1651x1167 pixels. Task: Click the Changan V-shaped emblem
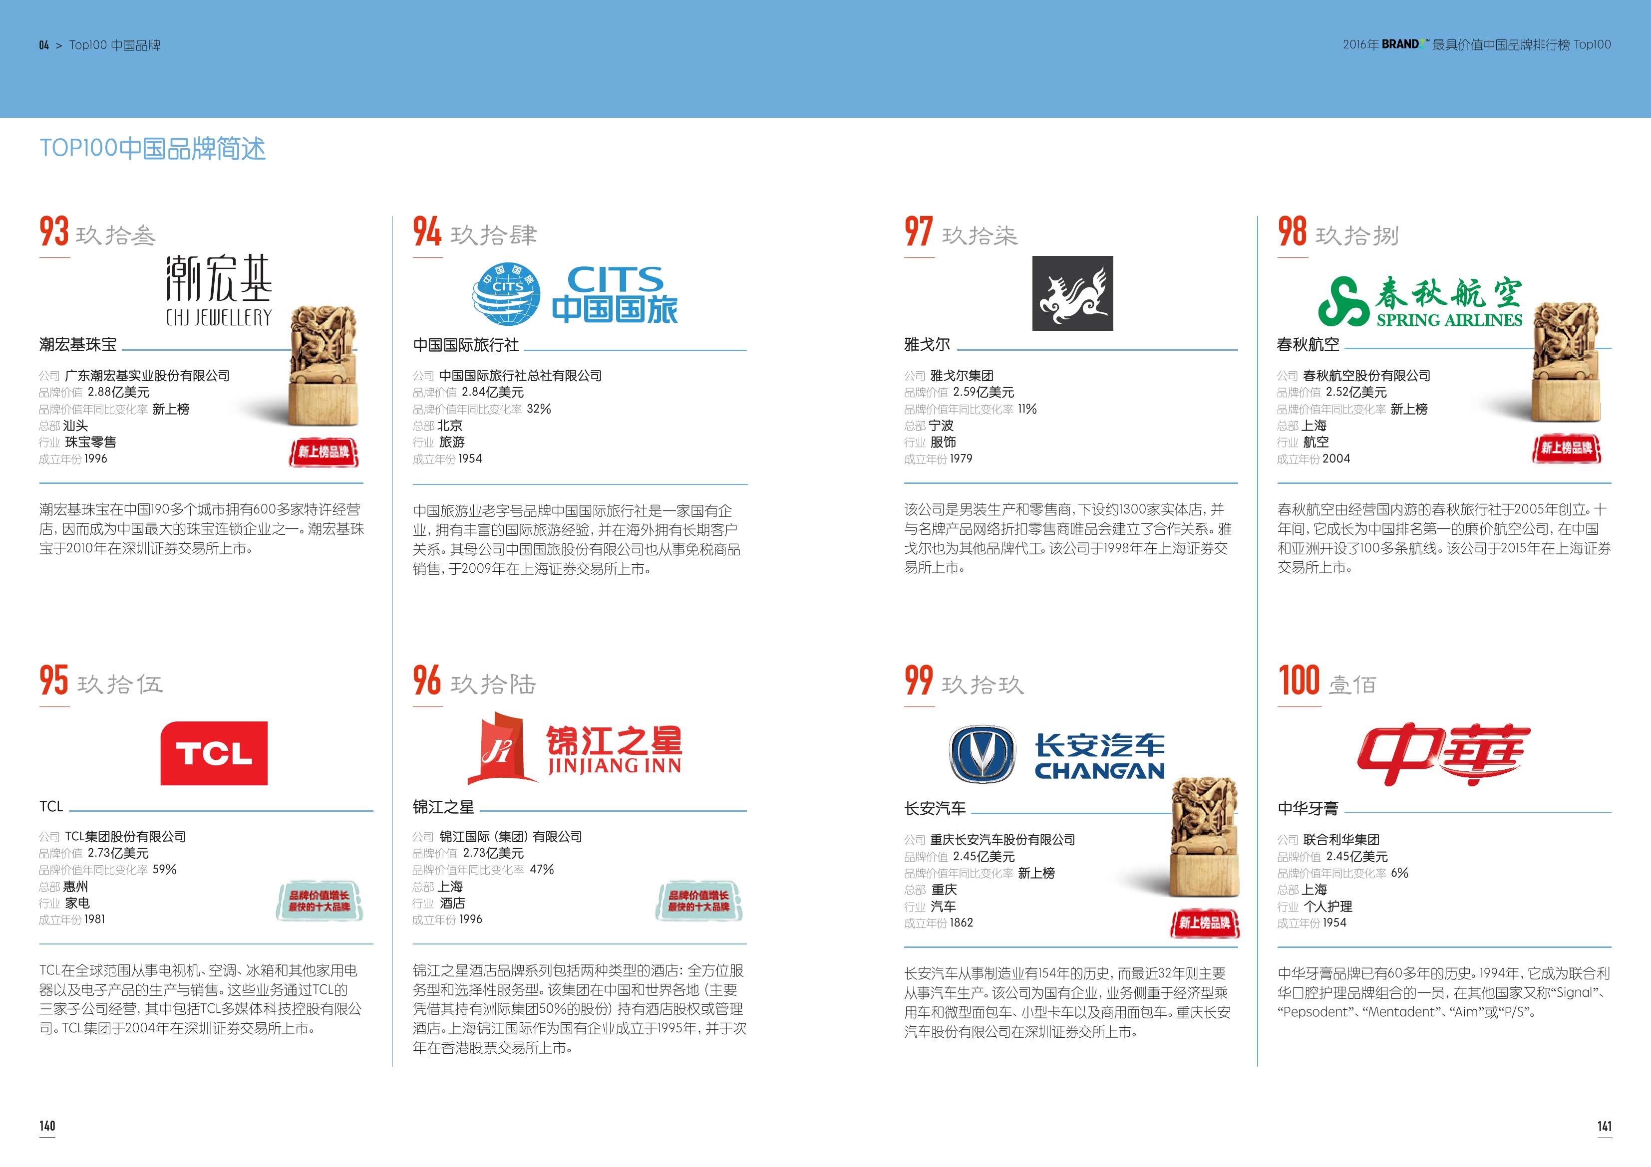point(982,754)
